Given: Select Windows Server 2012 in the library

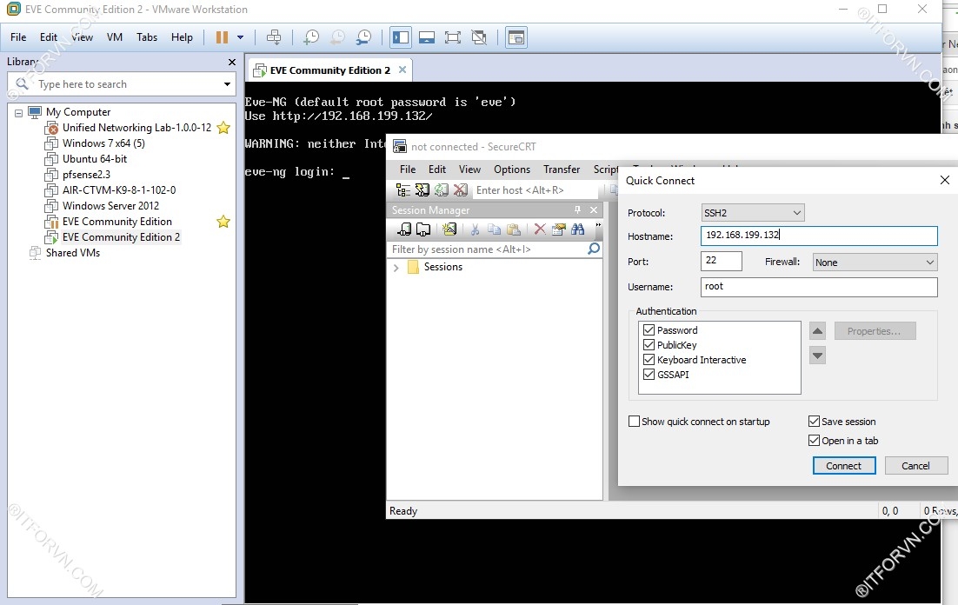Looking at the screenshot, I should [110, 206].
